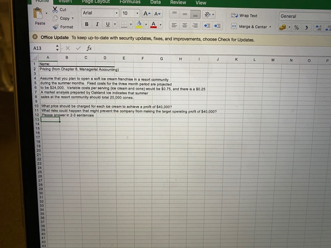331x248 pixels.
Task: Click the formula bar confirm checkmark
Action: (78, 48)
